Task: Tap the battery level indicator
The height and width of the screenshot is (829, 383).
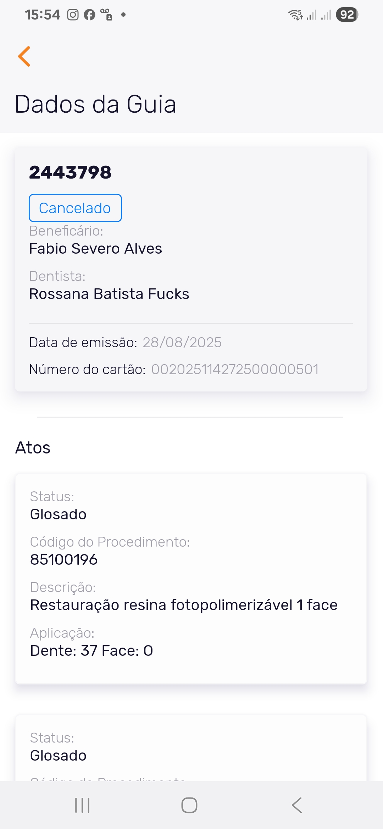Action: coord(347,15)
